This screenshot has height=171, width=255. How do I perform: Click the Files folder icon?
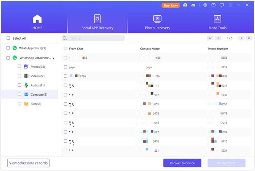[x=26, y=104]
